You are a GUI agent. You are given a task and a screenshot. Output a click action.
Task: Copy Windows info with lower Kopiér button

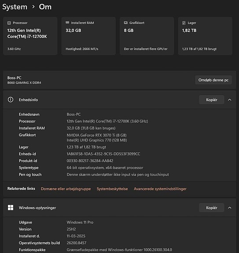click(x=212, y=208)
